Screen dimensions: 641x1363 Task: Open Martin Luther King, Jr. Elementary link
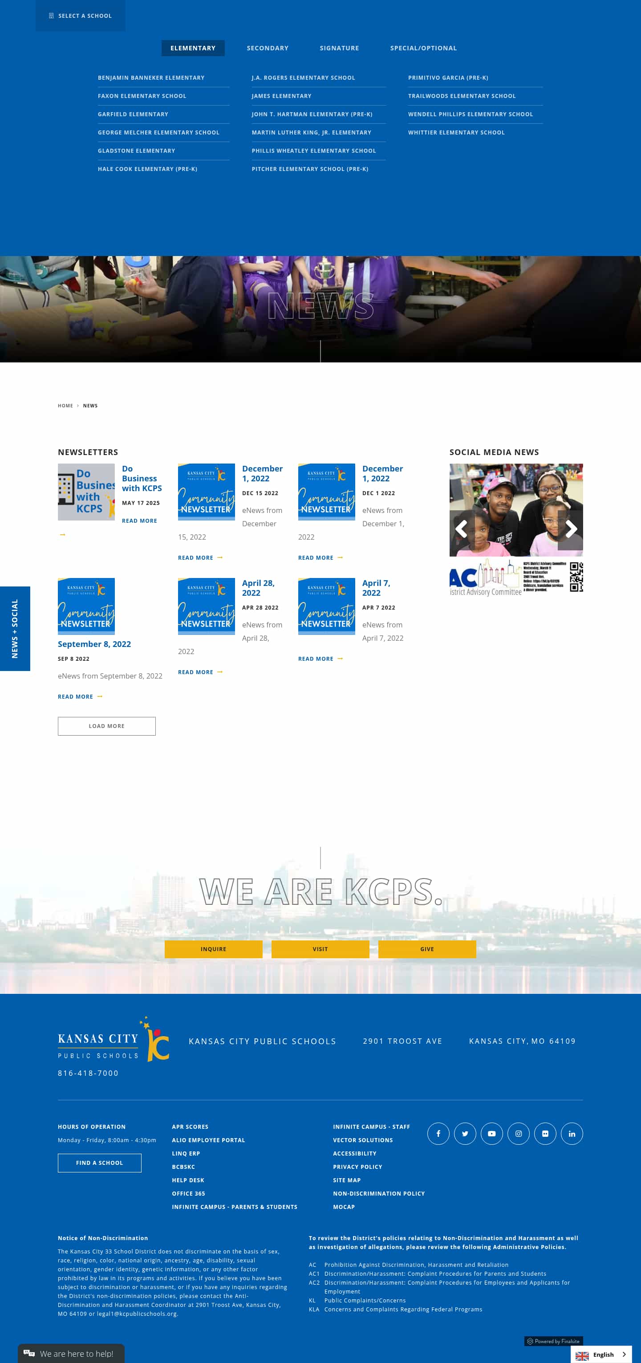point(311,132)
